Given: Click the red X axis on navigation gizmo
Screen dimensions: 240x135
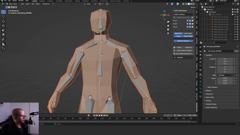Looking at the screenshot, I should coord(168,15).
